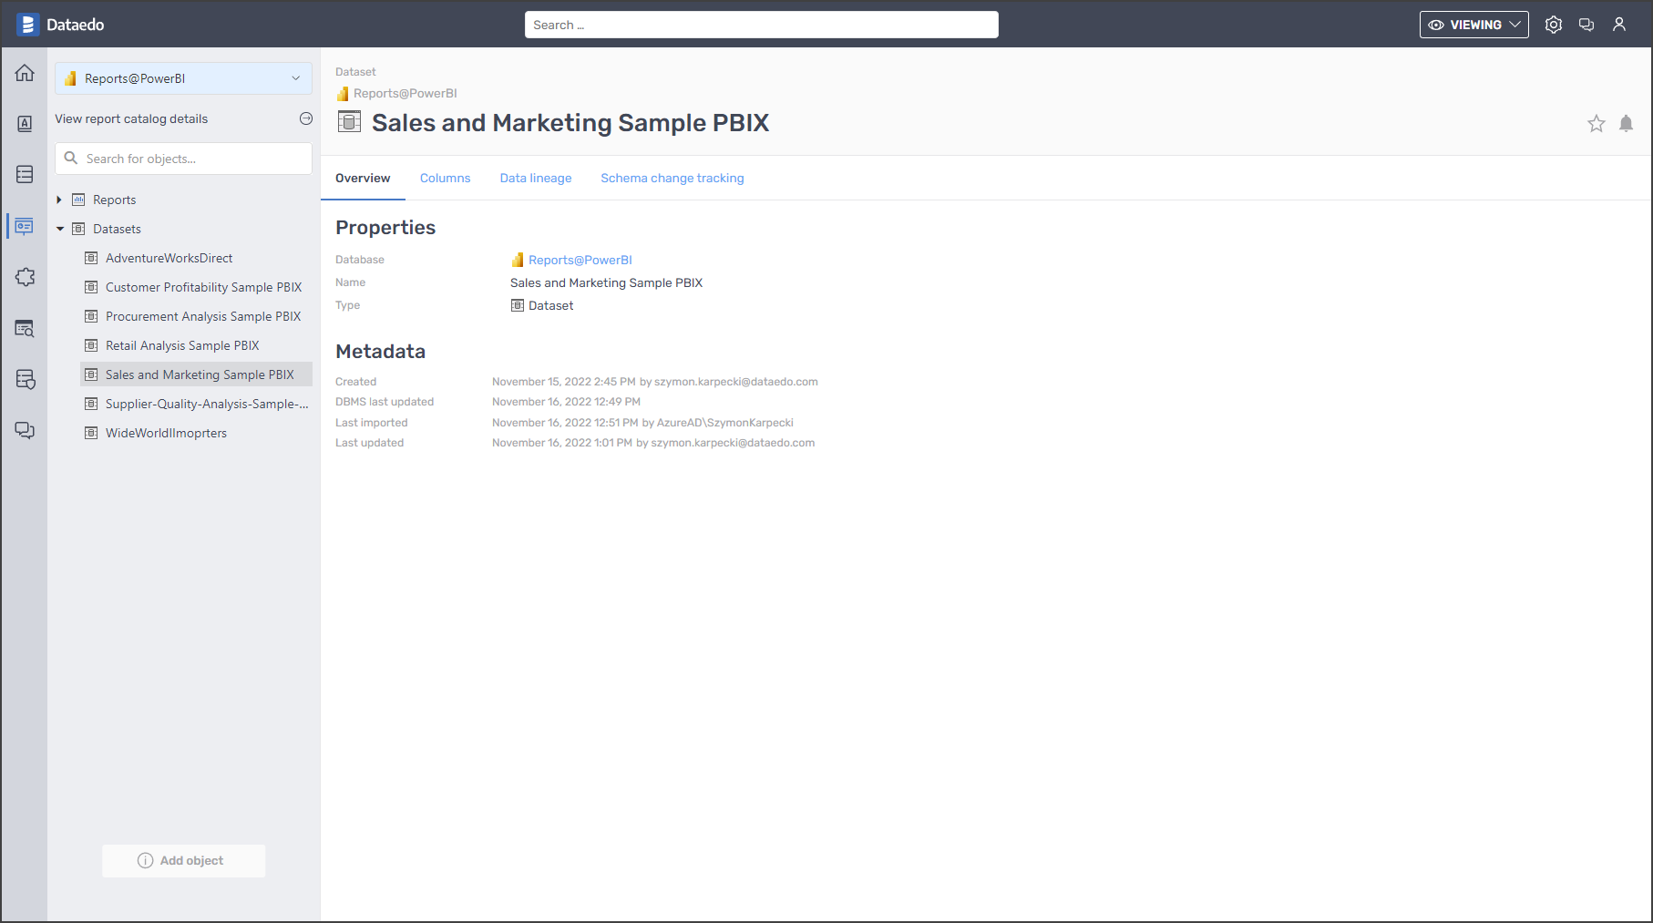Star Sales and Marketing dataset as favorite
1653x923 pixels.
coord(1596,124)
